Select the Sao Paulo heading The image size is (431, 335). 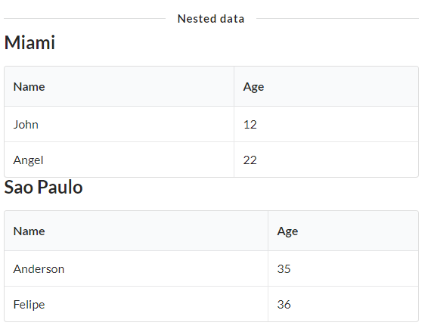point(43,187)
